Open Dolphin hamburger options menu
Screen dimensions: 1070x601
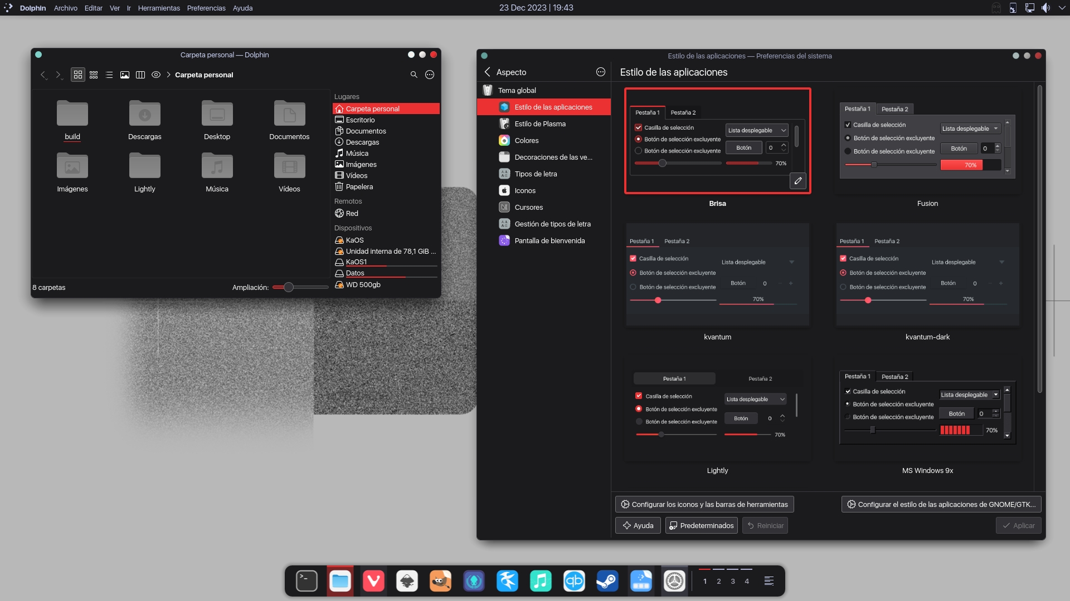(430, 75)
